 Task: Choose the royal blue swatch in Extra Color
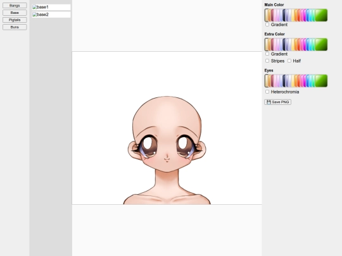308,44
